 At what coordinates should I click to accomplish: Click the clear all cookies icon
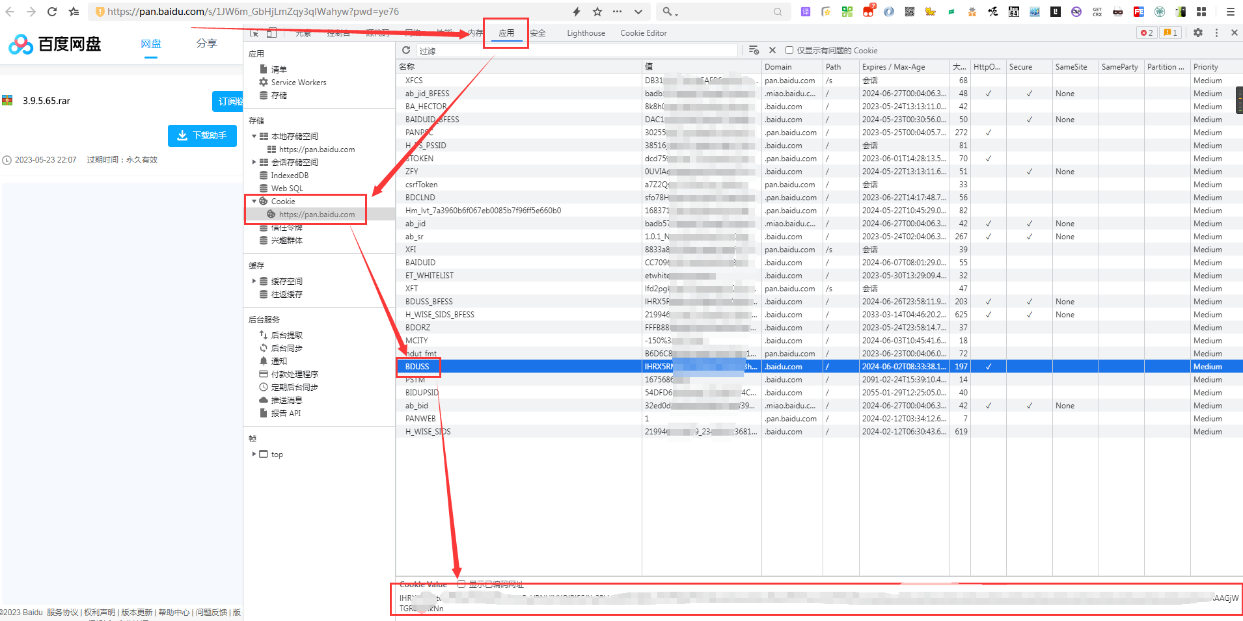754,50
